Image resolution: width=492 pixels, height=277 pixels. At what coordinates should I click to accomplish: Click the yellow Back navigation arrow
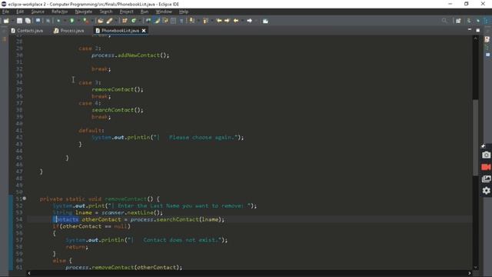point(236,21)
